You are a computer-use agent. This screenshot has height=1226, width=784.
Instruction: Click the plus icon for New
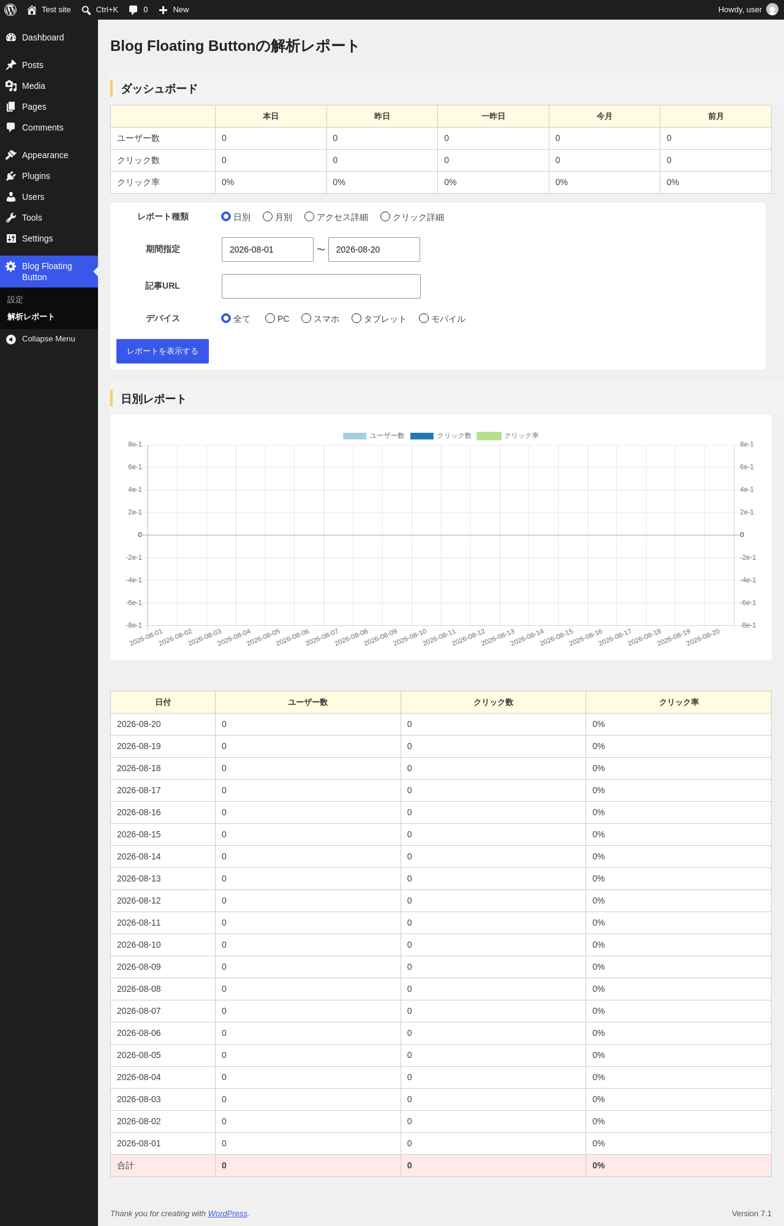[164, 10]
